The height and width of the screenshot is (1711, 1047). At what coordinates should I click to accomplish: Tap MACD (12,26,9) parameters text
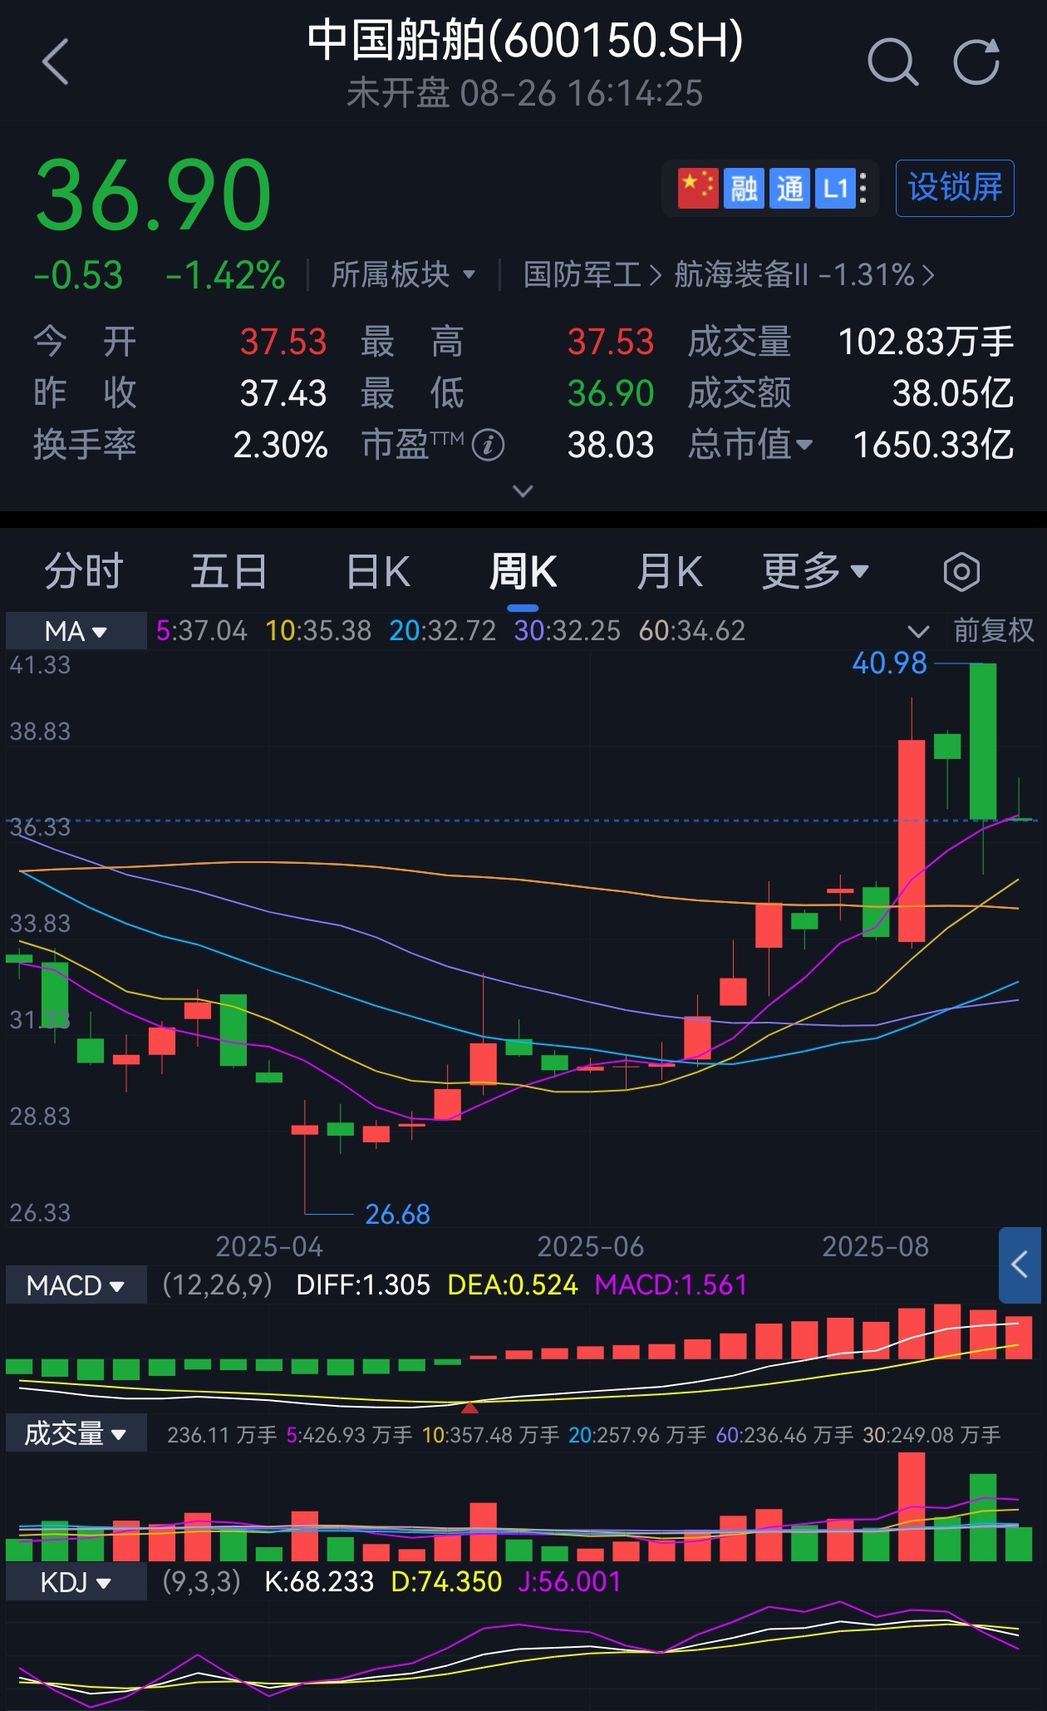pyautogui.click(x=218, y=1285)
